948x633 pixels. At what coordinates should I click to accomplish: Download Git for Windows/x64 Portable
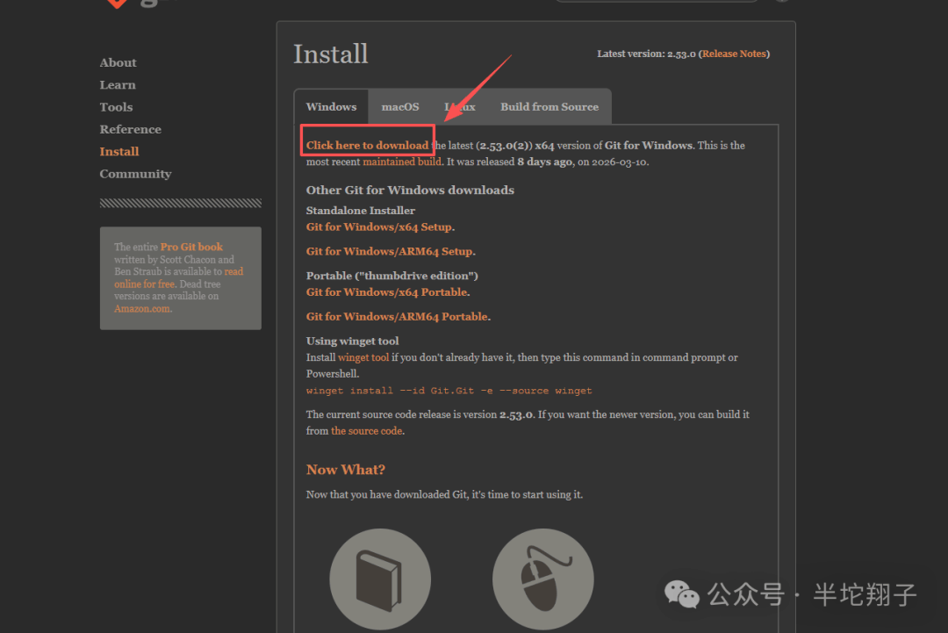(x=387, y=292)
